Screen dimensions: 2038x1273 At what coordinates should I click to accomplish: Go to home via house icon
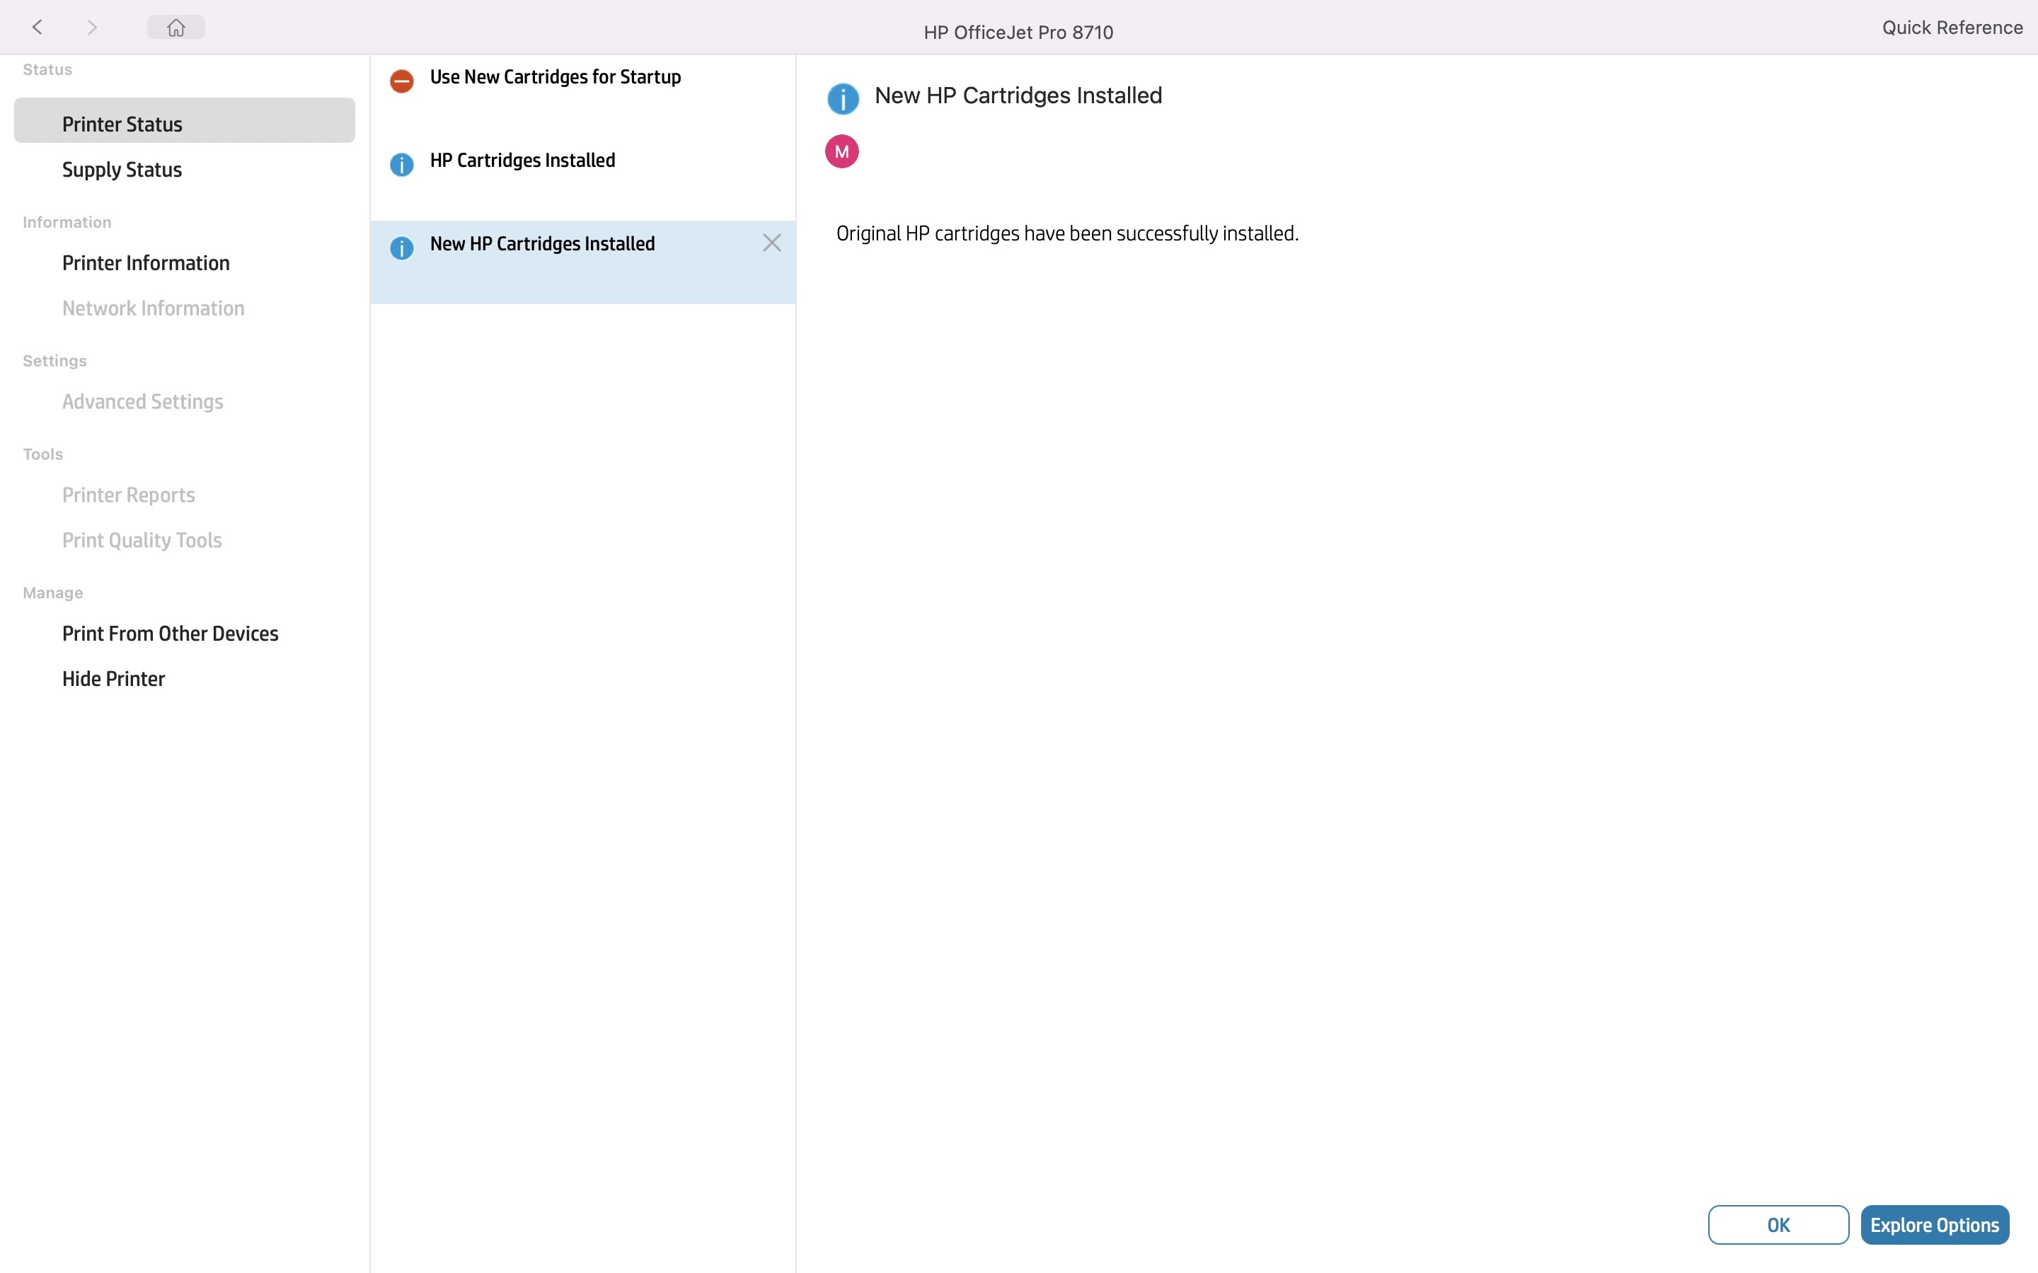pos(175,27)
